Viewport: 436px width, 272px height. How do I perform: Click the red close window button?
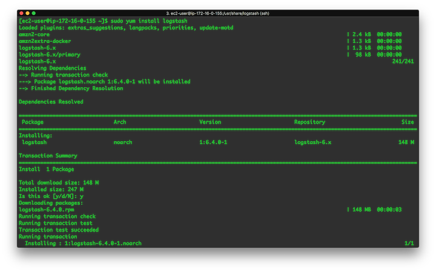(21, 13)
